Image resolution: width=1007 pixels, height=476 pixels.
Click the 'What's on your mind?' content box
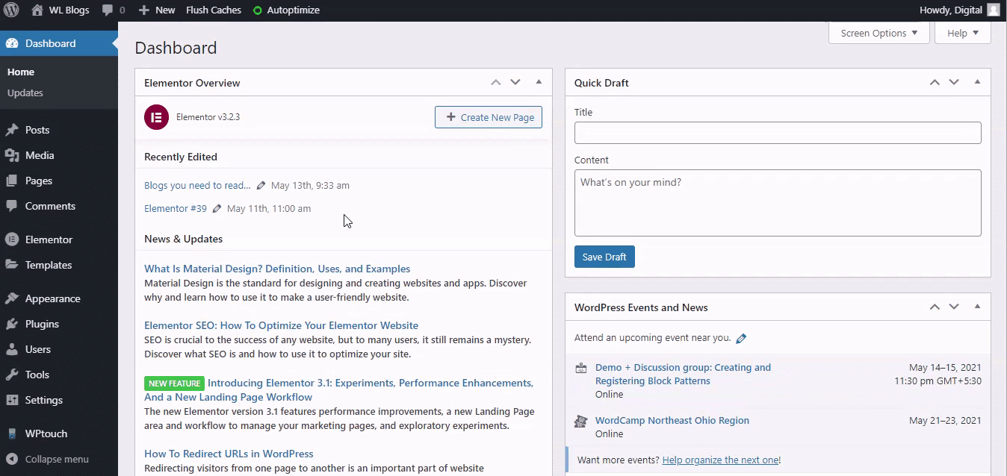point(778,203)
